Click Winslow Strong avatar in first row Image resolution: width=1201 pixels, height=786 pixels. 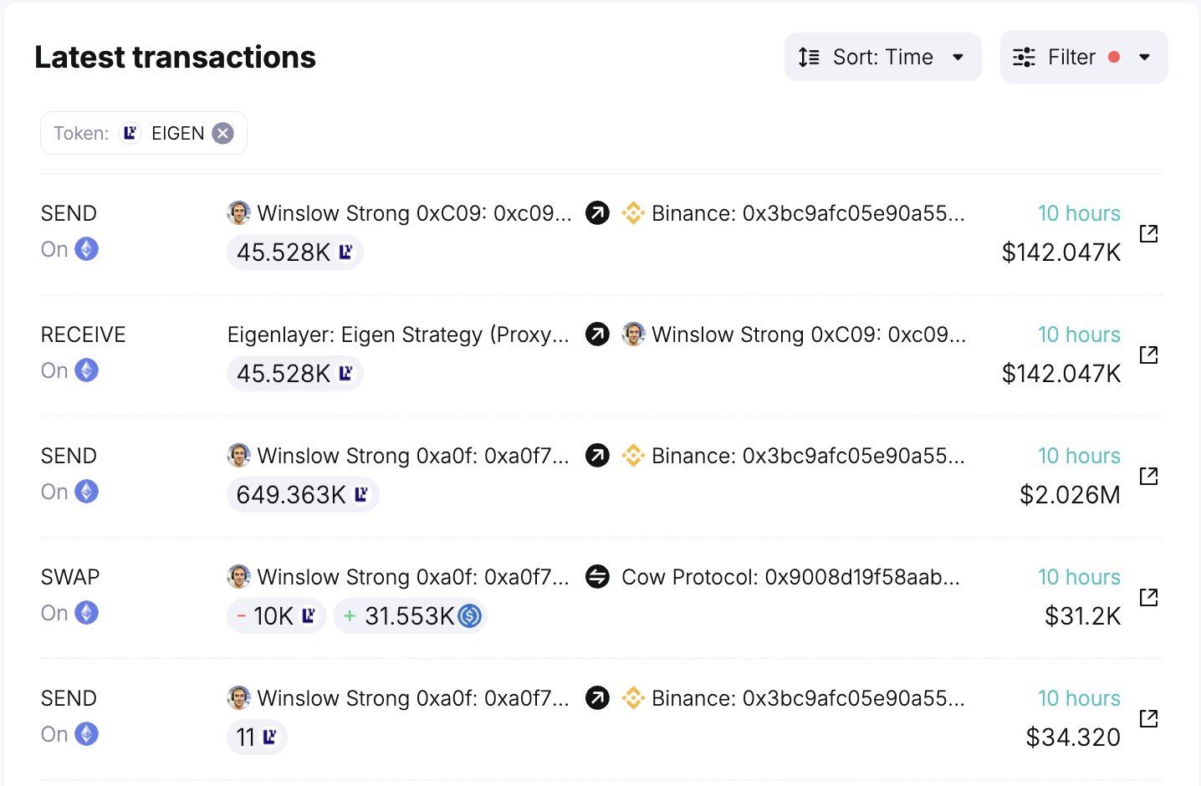point(239,213)
